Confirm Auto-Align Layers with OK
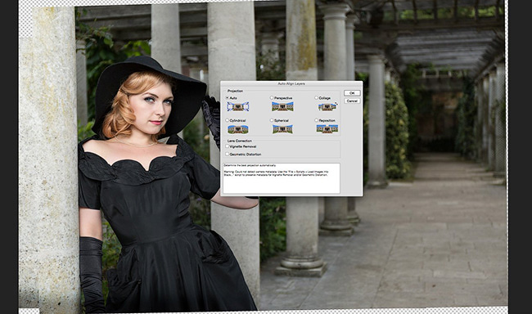Viewport: 532px width, 314px height. click(352, 93)
